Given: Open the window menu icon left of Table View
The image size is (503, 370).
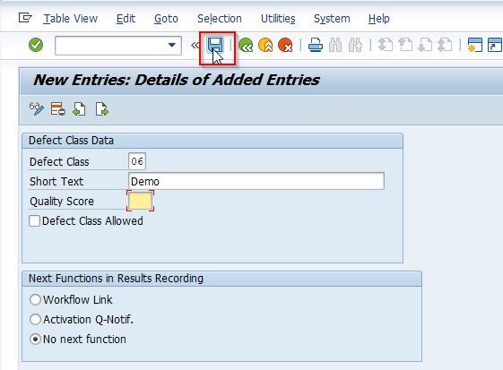Looking at the screenshot, I should (25, 18).
